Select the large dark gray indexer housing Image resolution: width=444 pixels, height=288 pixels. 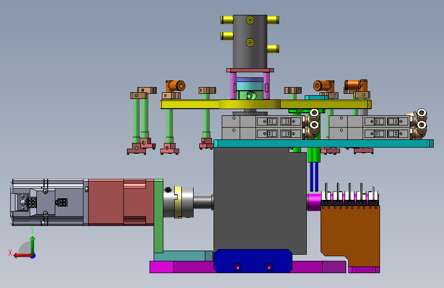click(260, 200)
